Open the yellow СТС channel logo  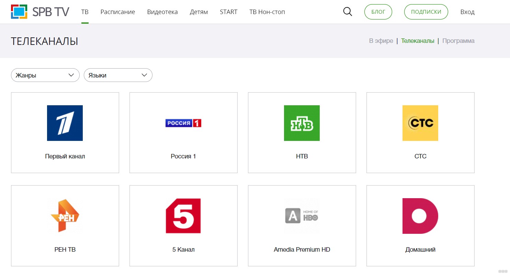(420, 123)
